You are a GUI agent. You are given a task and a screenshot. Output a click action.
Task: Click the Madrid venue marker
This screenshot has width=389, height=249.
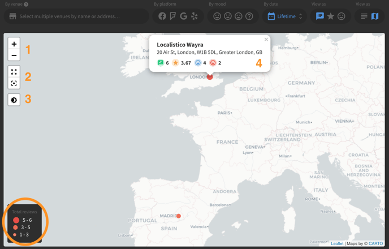pyautogui.click(x=179, y=216)
